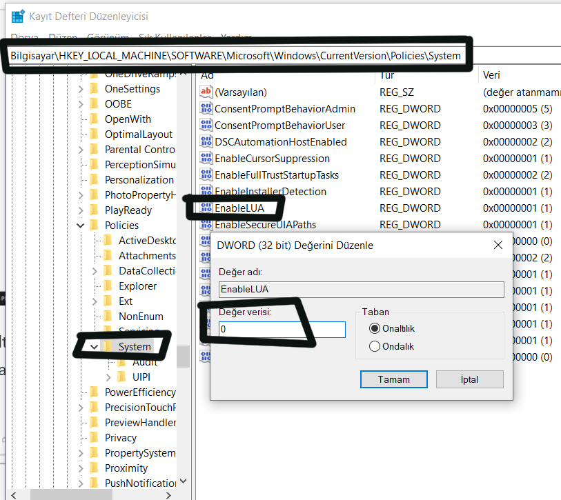Close the DWORD edit dialog

[x=498, y=245]
